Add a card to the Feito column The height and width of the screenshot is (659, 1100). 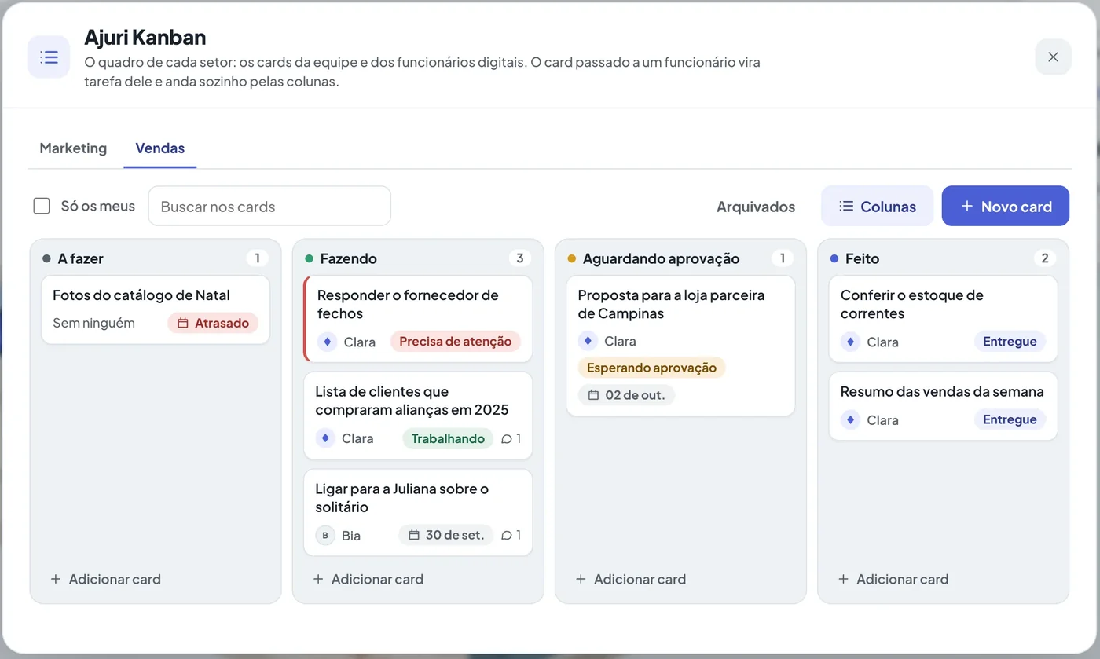[x=893, y=579]
